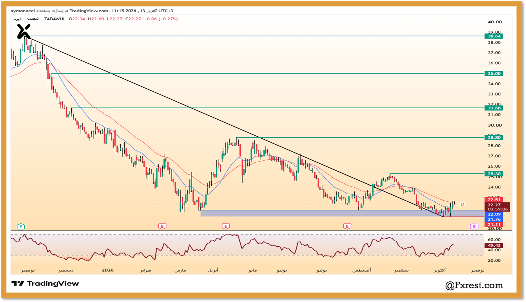Click the red E earnings marker near February
Image resolution: width=526 pixels, height=302 pixels.
pyautogui.click(x=162, y=226)
